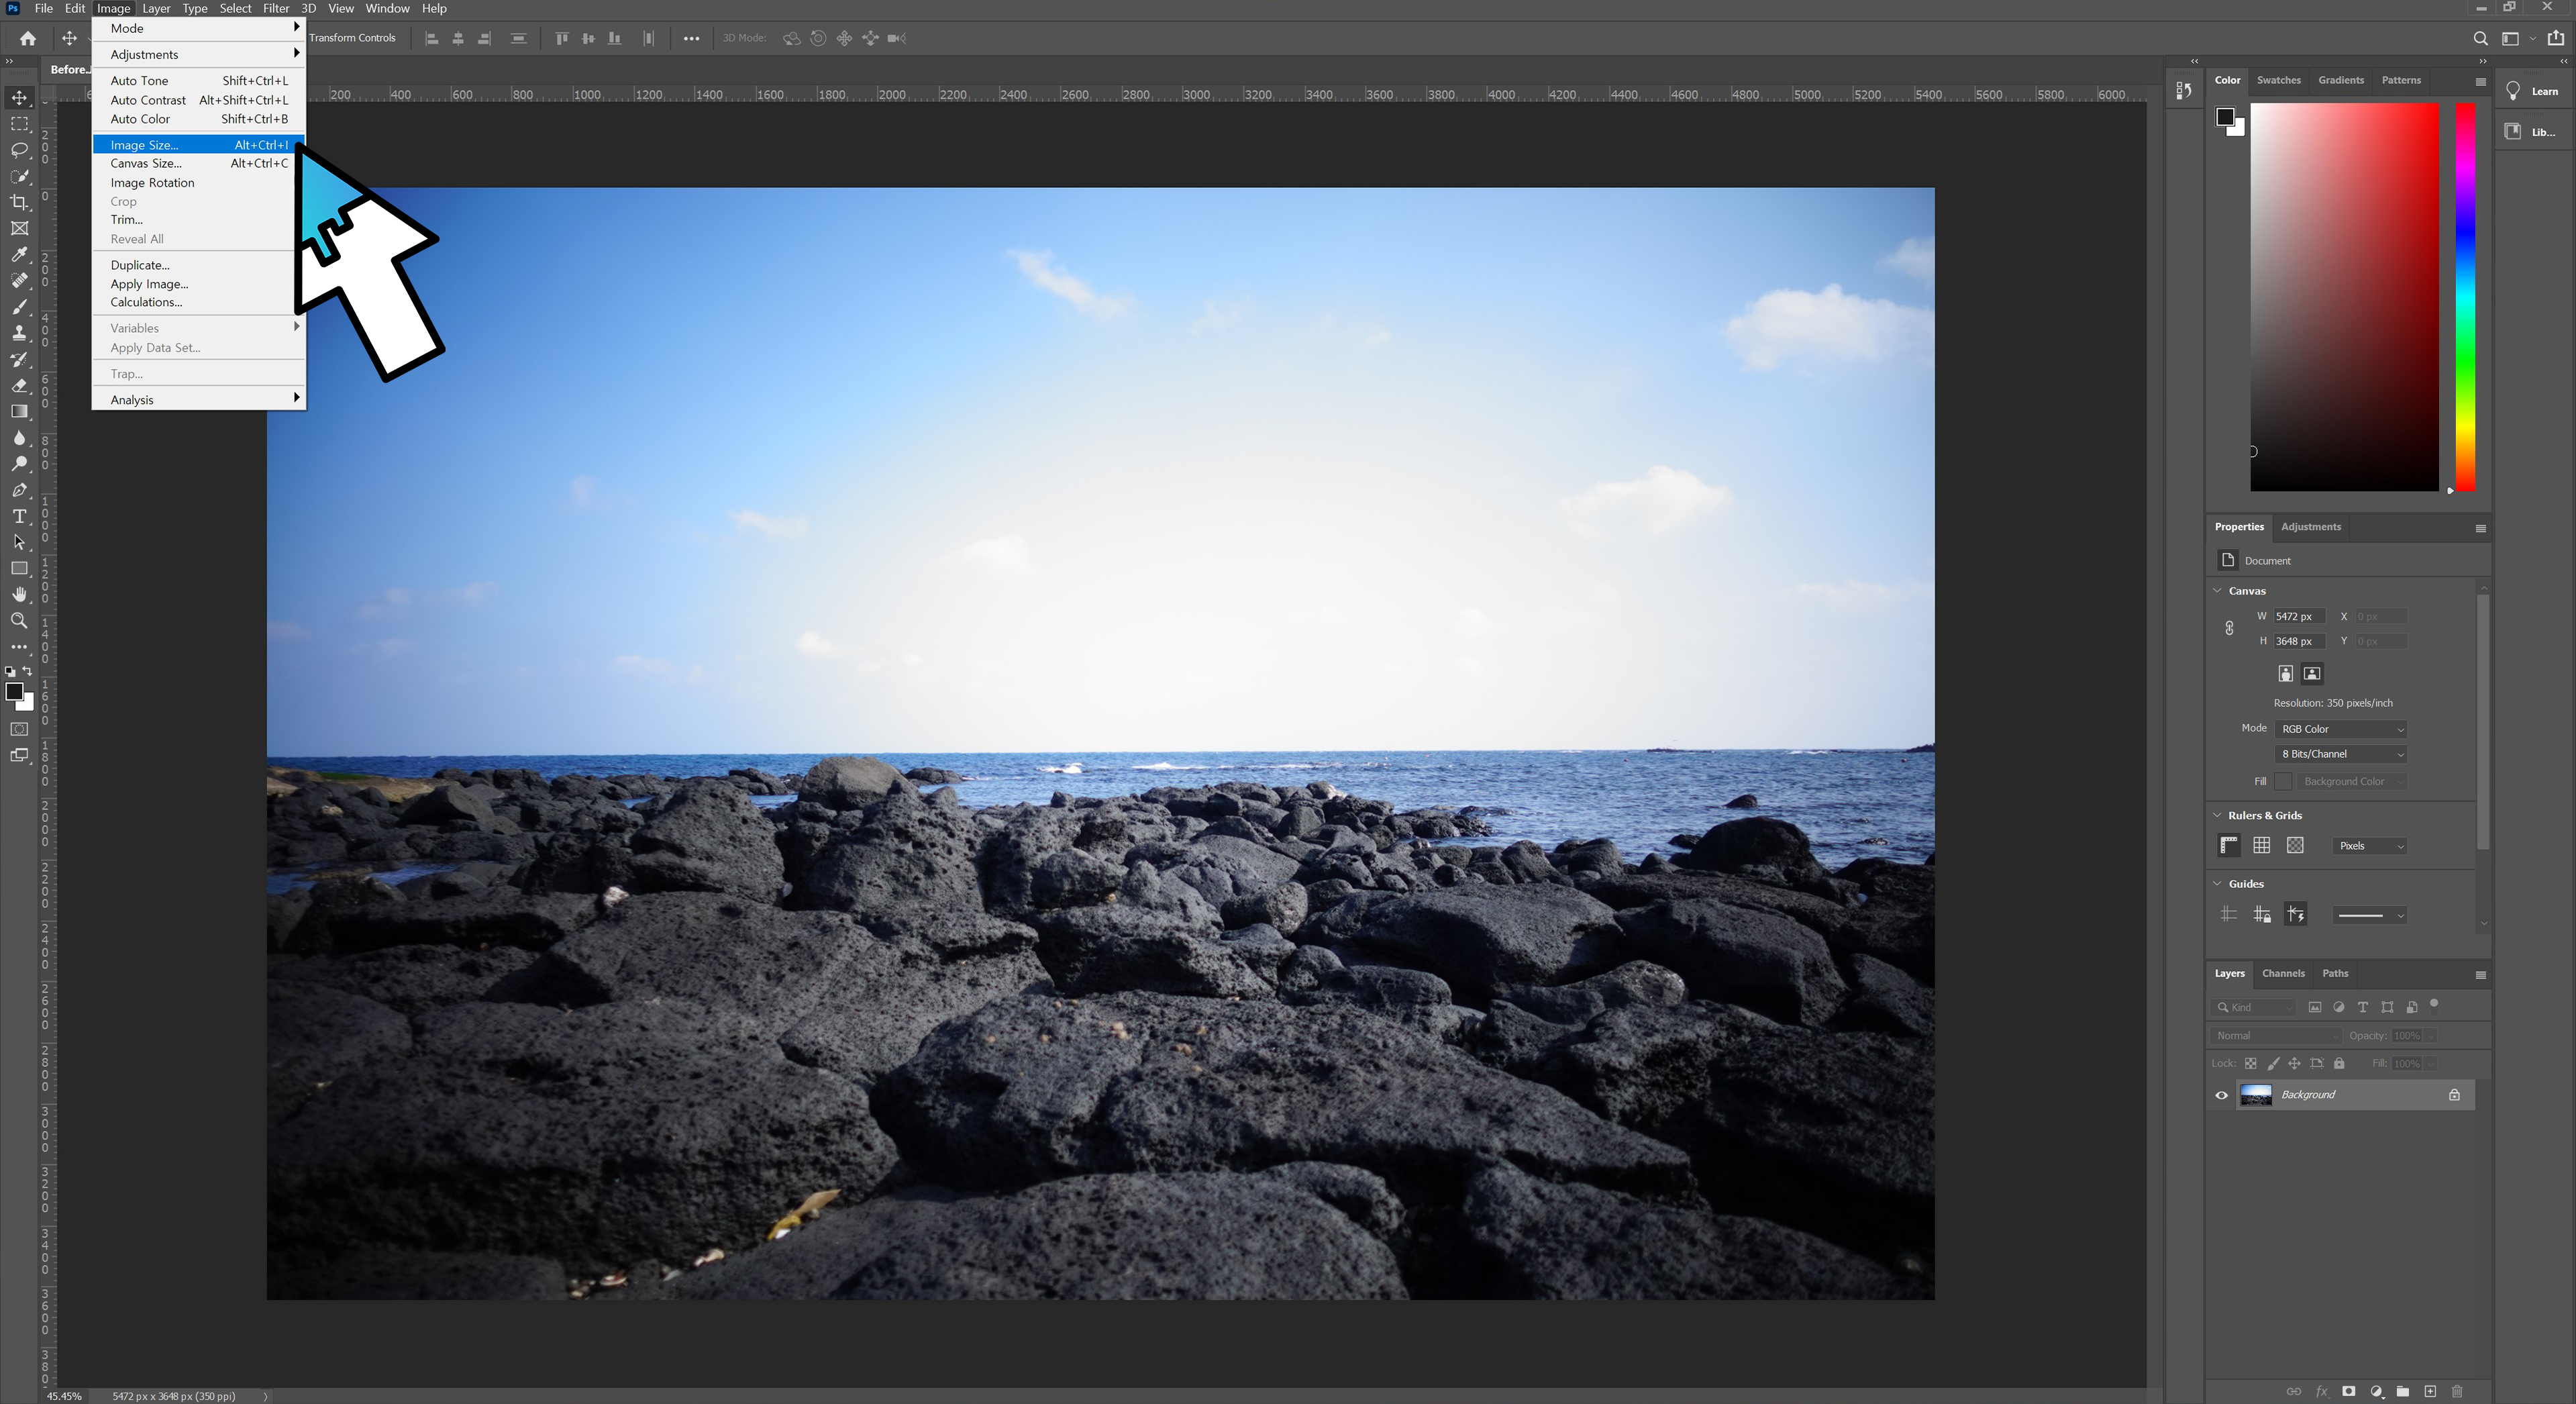The image size is (2576, 1404).
Task: Select the Crop tool
Action: pos(19,202)
